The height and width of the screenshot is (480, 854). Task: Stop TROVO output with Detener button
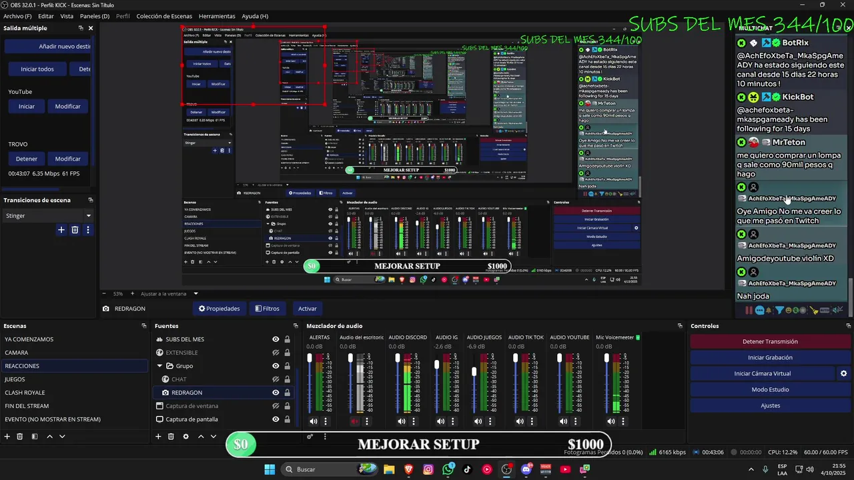(x=27, y=159)
